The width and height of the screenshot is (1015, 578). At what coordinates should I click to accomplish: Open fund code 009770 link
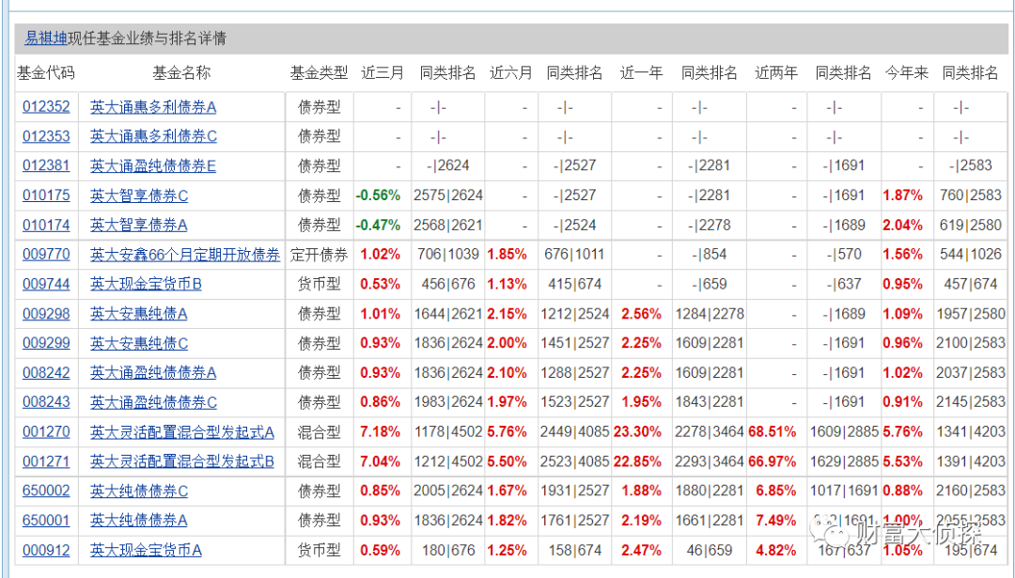point(46,255)
